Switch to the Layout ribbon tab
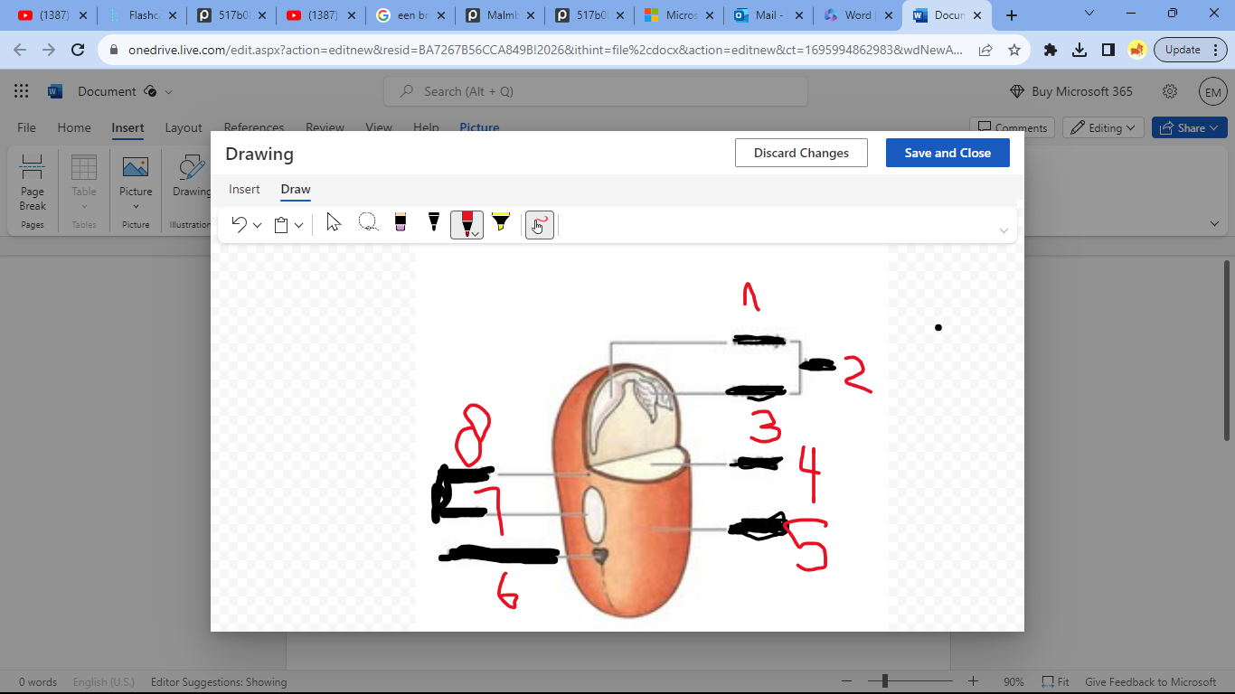 pyautogui.click(x=184, y=127)
